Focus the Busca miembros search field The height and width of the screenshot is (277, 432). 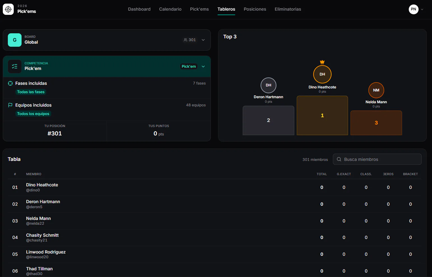[x=377, y=159]
